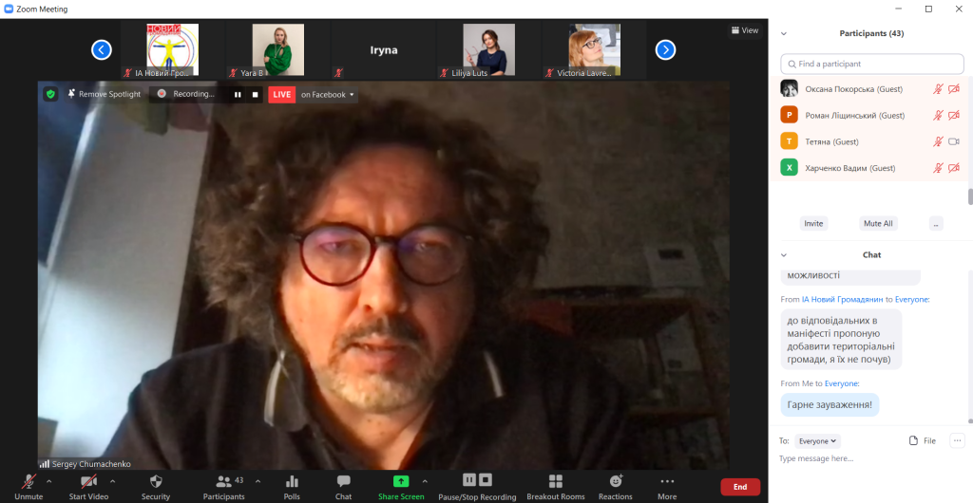Toggle Харченко Вадим camera icon
The image size is (973, 503).
[954, 168]
